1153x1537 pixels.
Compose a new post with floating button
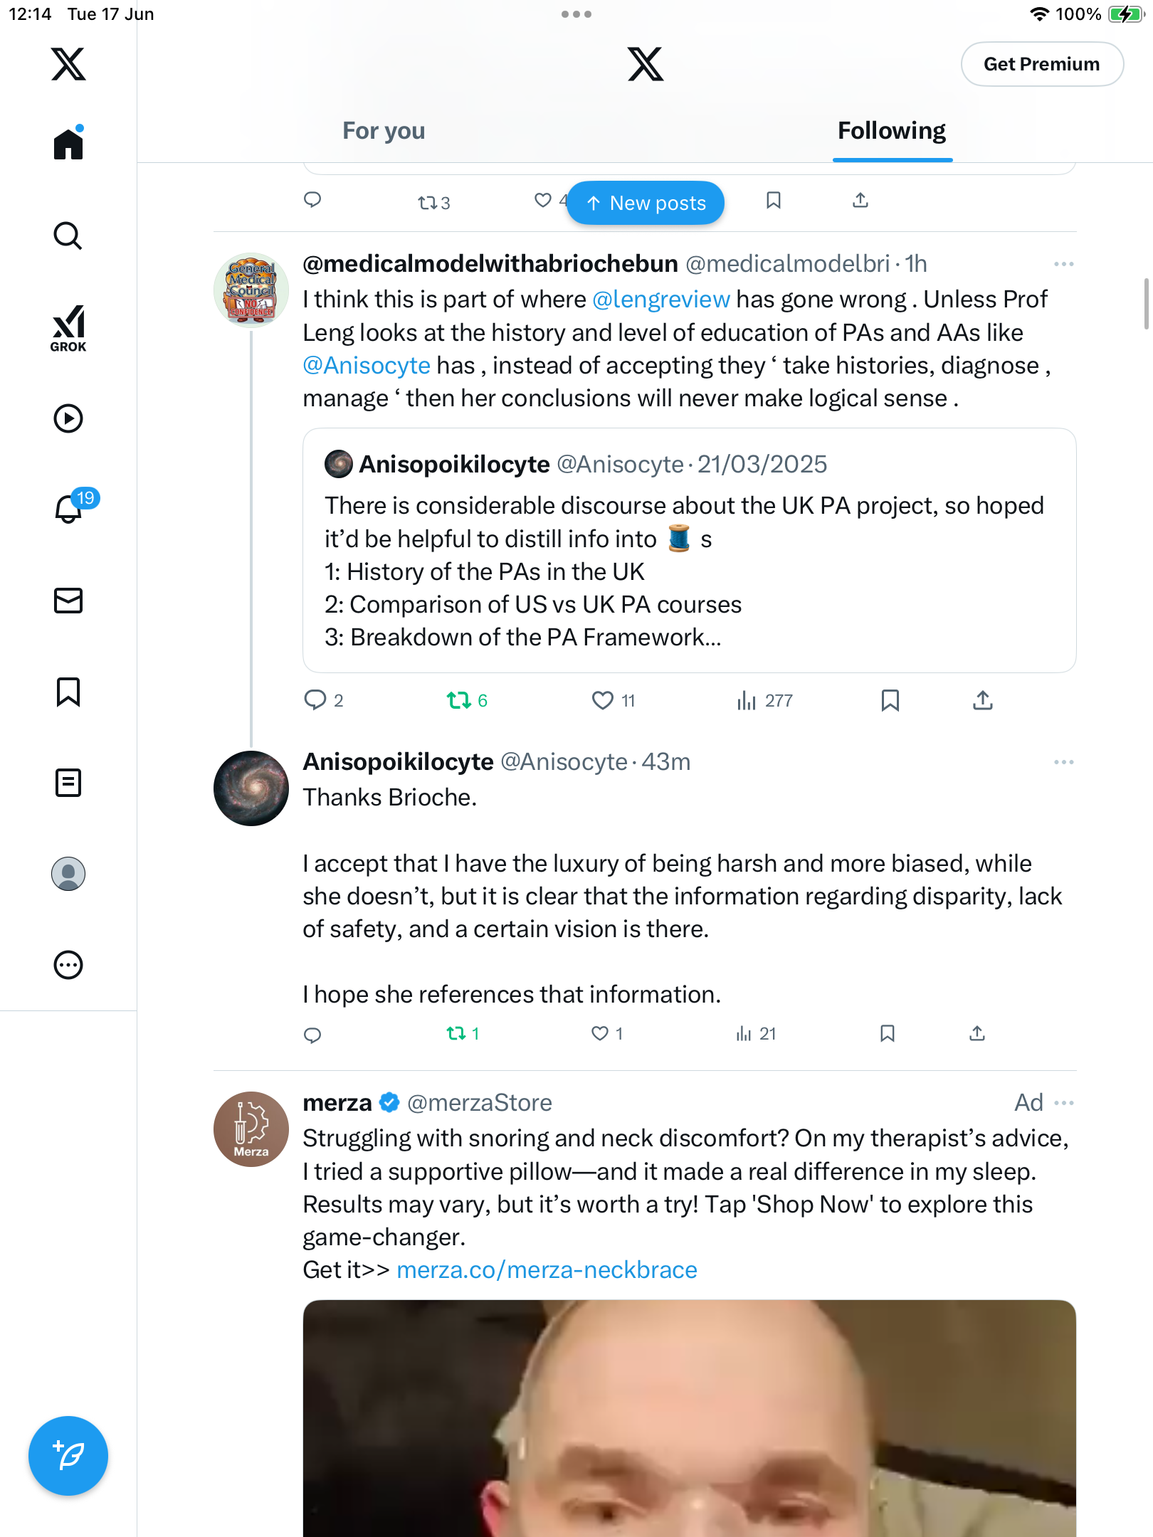[68, 1456]
